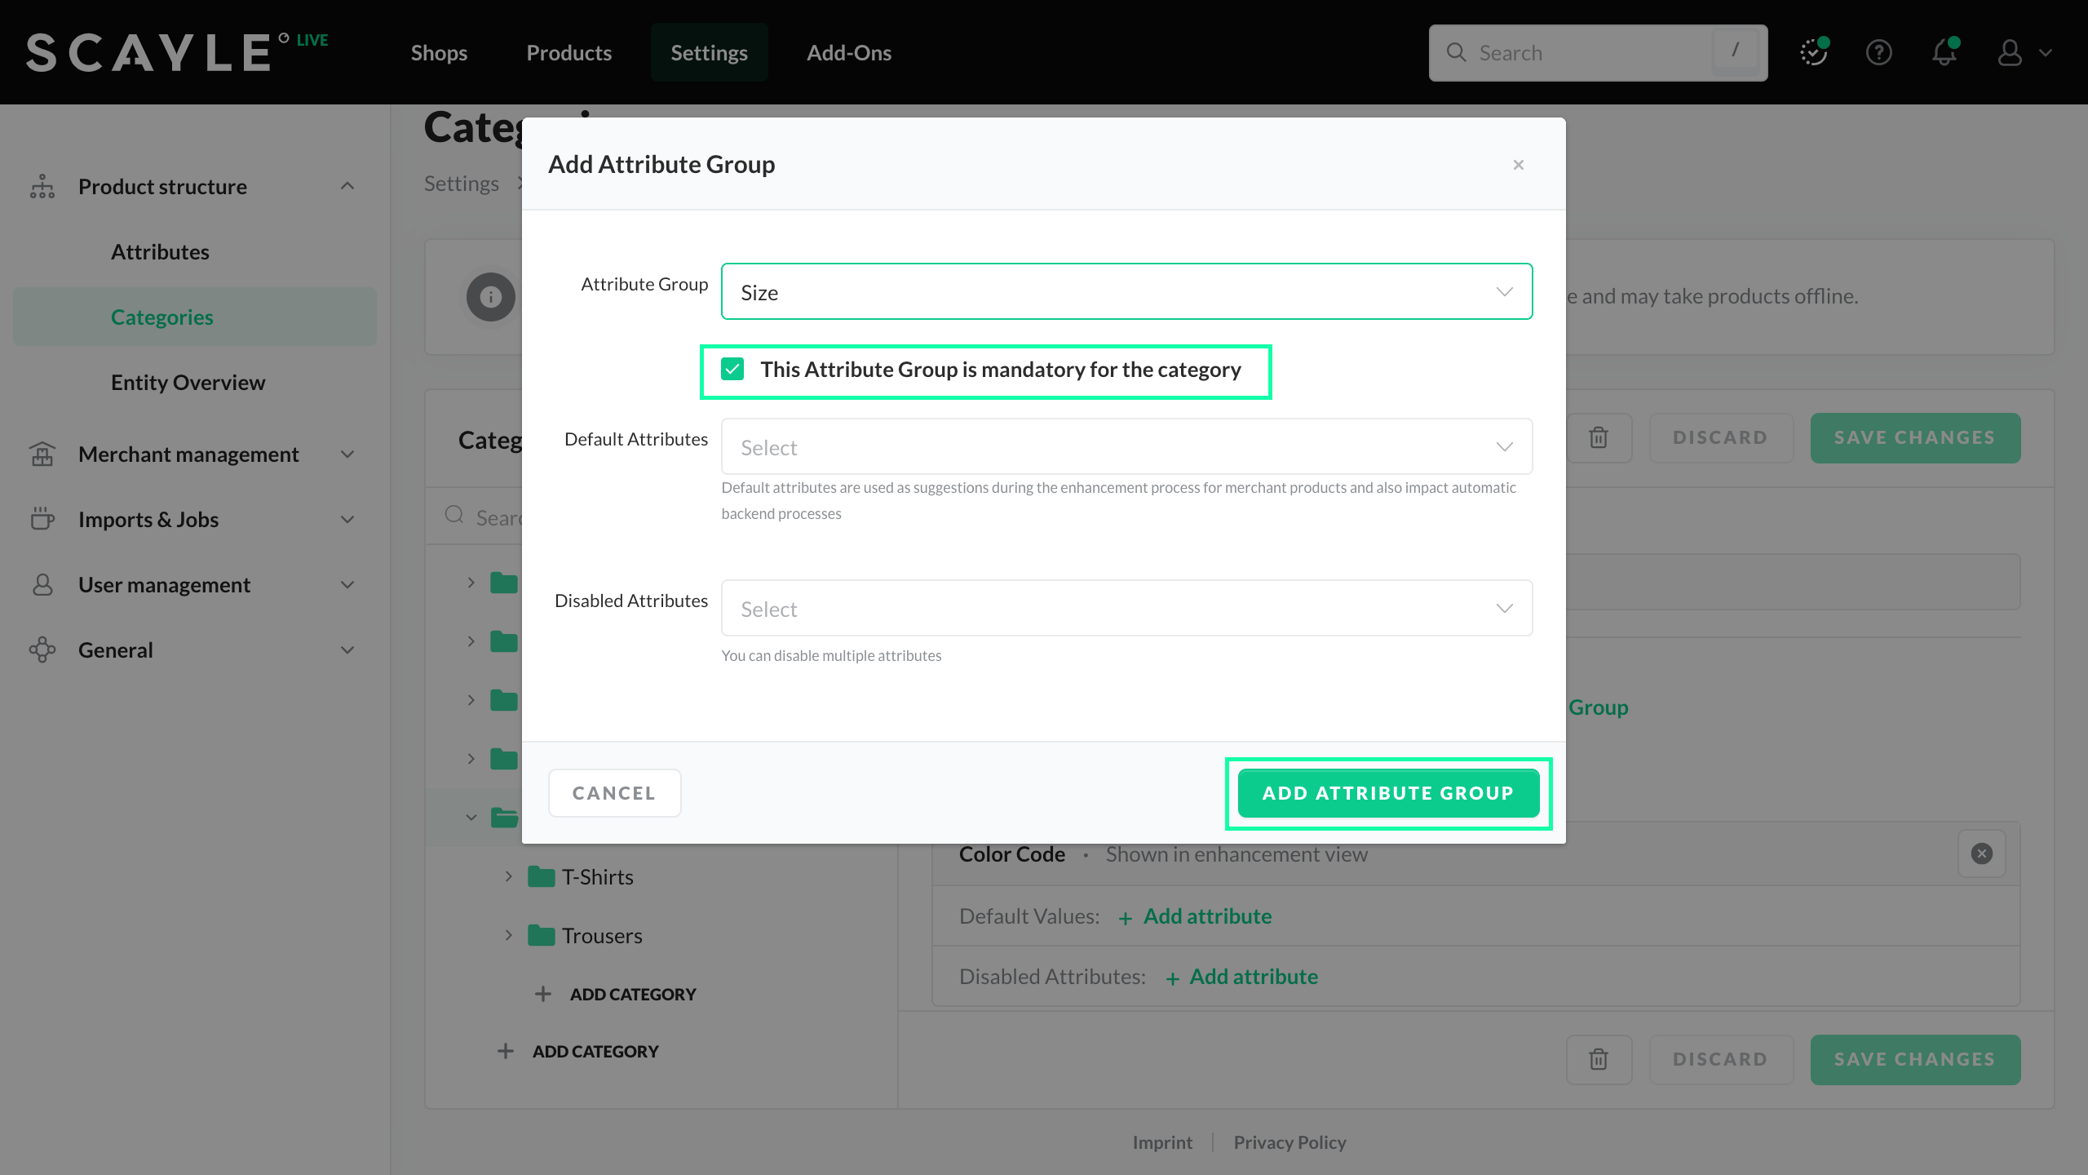Open the Default Attributes select dropdown

point(1126,447)
